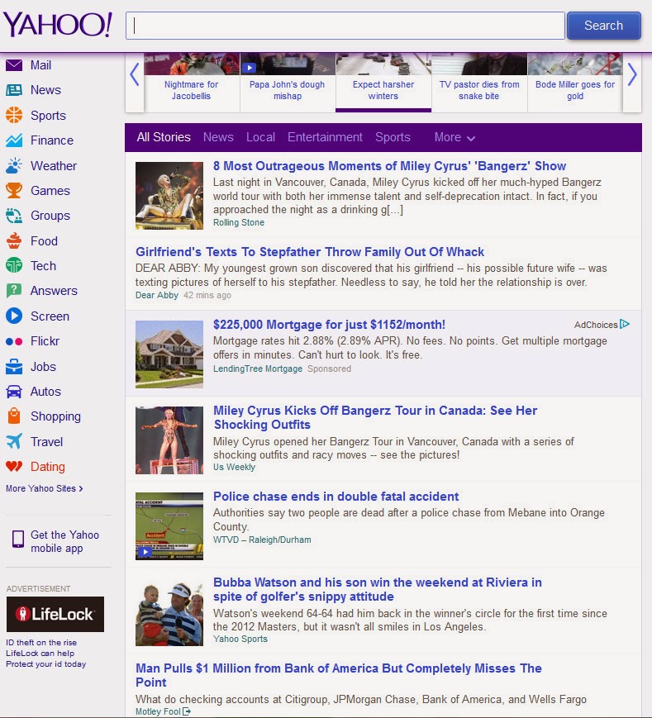Click the Answers question mark icon
Screen dimensions: 652x718
[14, 290]
